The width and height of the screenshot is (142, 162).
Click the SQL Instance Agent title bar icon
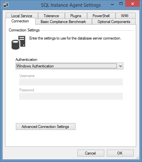pos(6,5)
